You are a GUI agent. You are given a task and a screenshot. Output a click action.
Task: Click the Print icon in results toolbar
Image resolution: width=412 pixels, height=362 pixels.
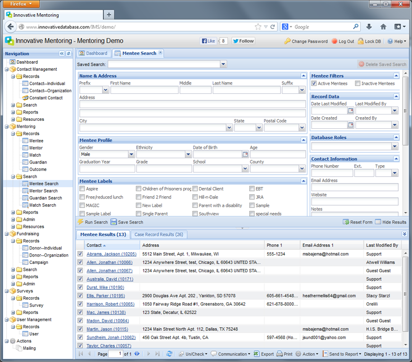279,354
